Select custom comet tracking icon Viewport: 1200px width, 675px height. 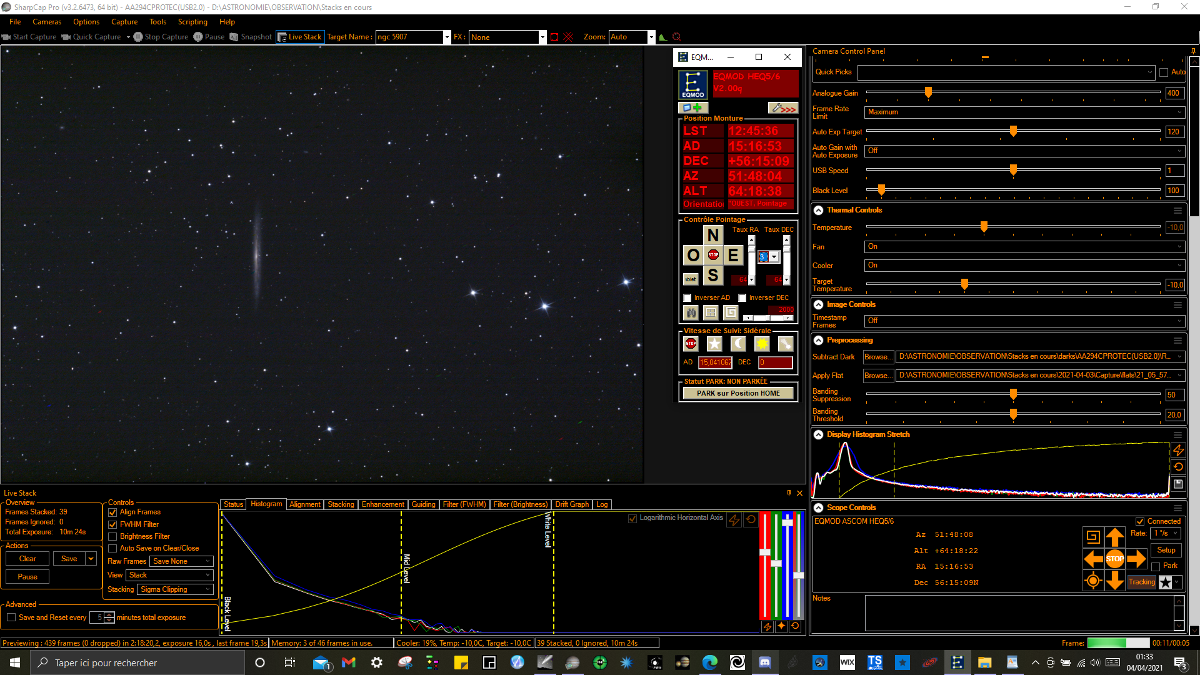tap(786, 344)
